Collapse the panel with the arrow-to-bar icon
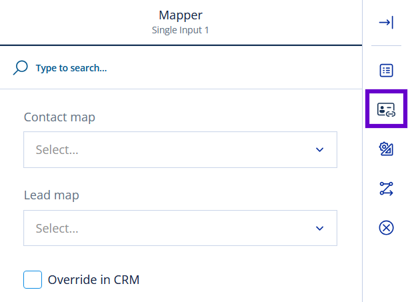 (386, 23)
